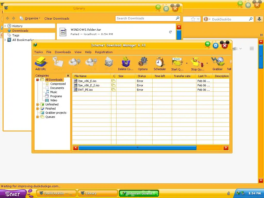Switch to Library taskbar button
Image resolution: width=264 pixels, height=198 pixels.
97,193
